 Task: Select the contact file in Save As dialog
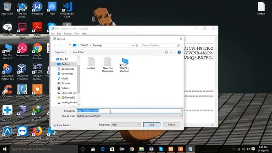[x=91, y=63]
